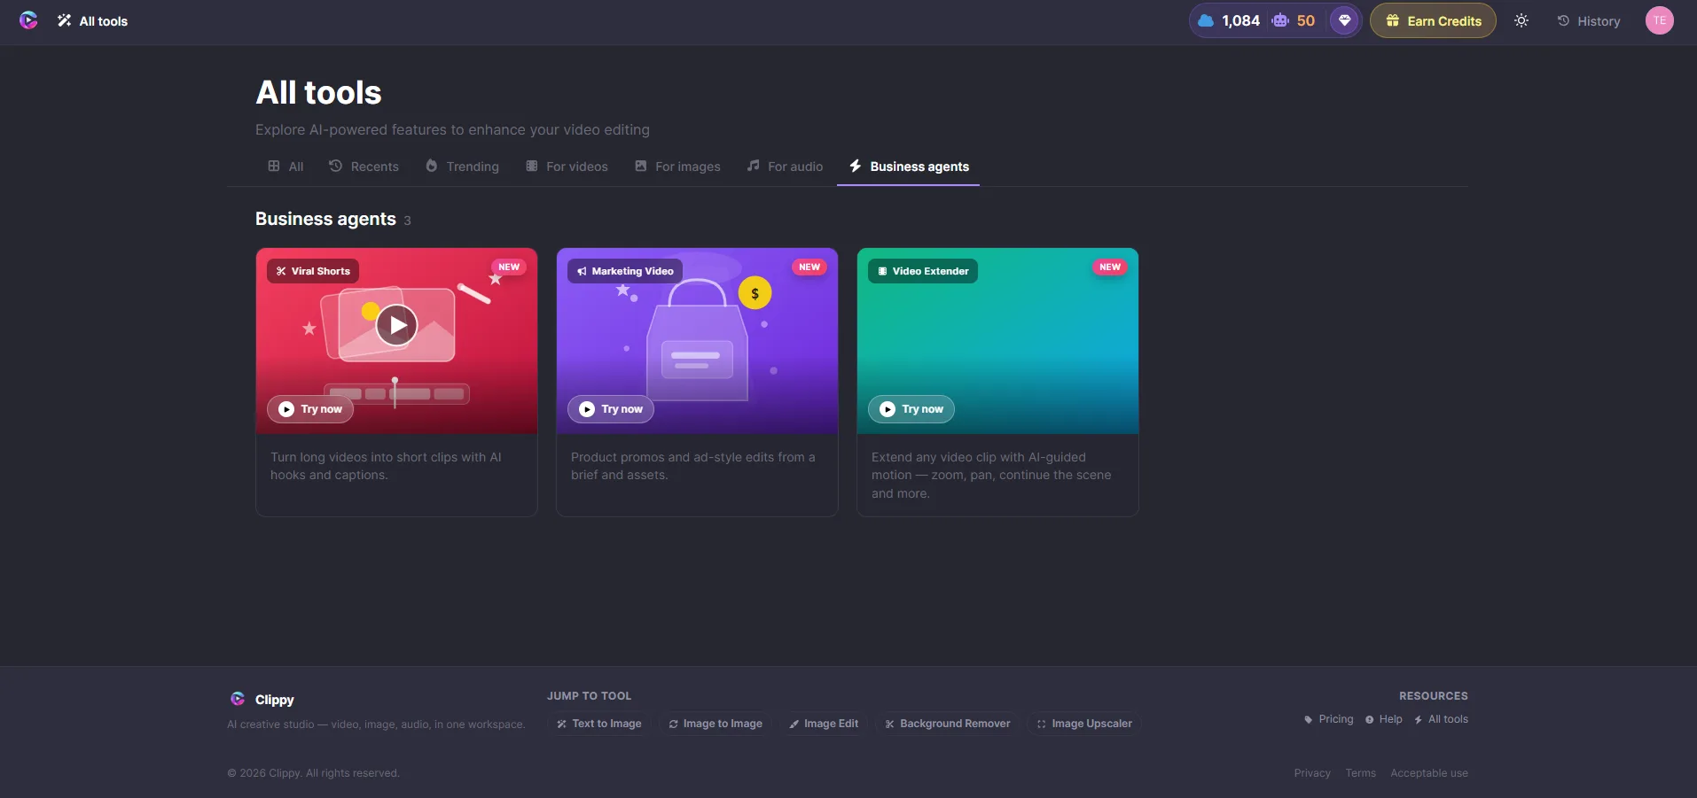Click the NEW badge on Video Extender card

tap(1110, 267)
